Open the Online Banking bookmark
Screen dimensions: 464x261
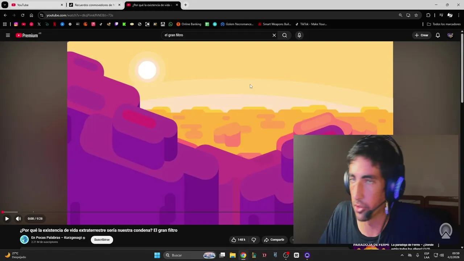(x=189, y=24)
